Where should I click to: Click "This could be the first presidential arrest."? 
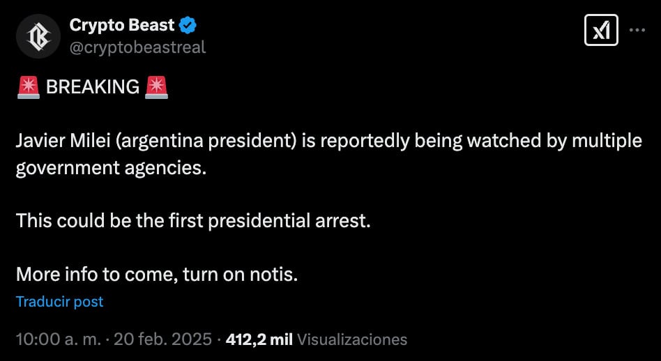coord(193,221)
